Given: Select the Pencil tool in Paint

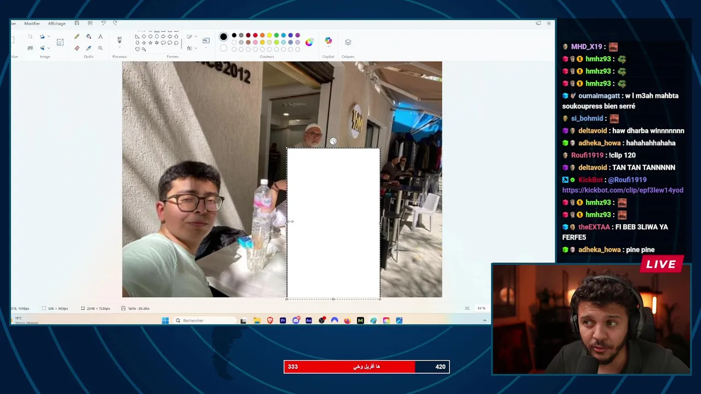Looking at the screenshot, I should (77, 37).
